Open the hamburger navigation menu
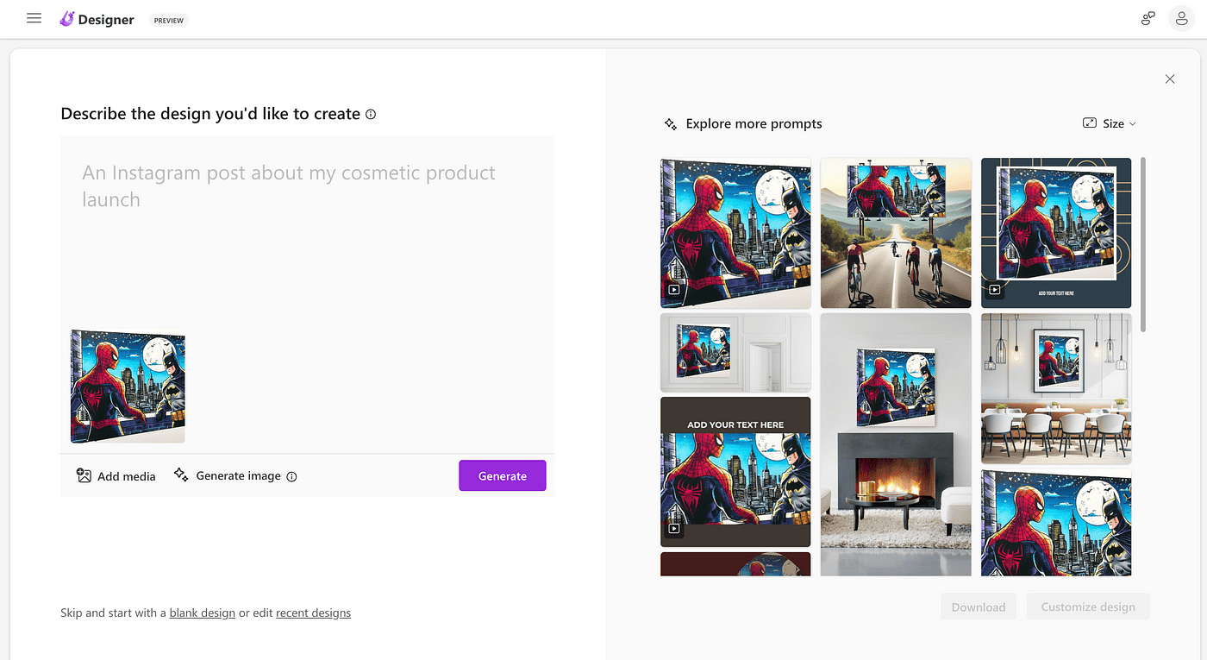Viewport: 1207px width, 660px height. 34,18
